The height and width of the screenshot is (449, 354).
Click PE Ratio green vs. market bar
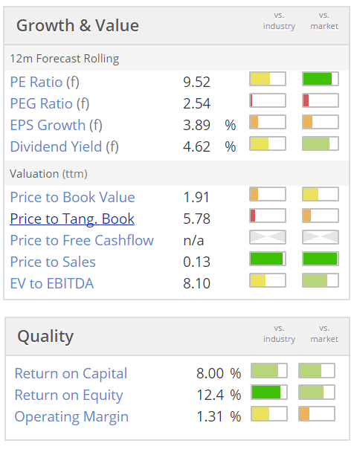321,79
